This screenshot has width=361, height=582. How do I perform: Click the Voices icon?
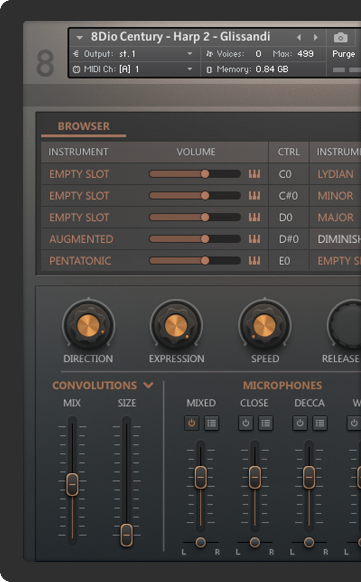point(209,54)
